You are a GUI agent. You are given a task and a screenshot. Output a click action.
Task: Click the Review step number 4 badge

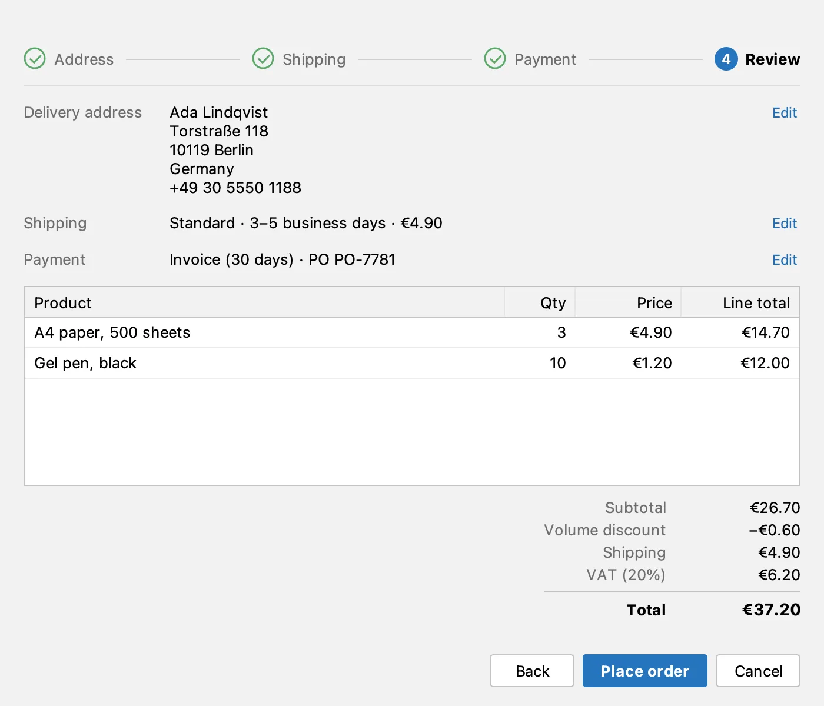coord(726,59)
